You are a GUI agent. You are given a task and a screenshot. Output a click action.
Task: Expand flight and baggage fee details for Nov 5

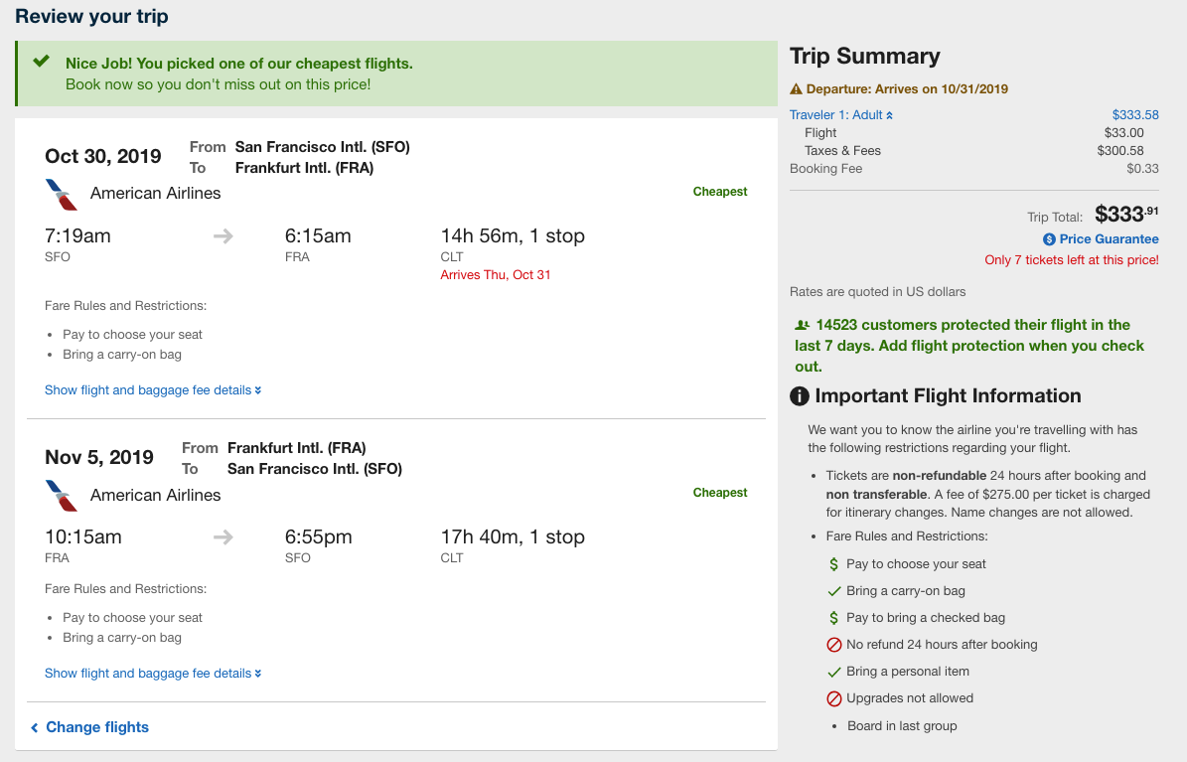[x=153, y=674]
